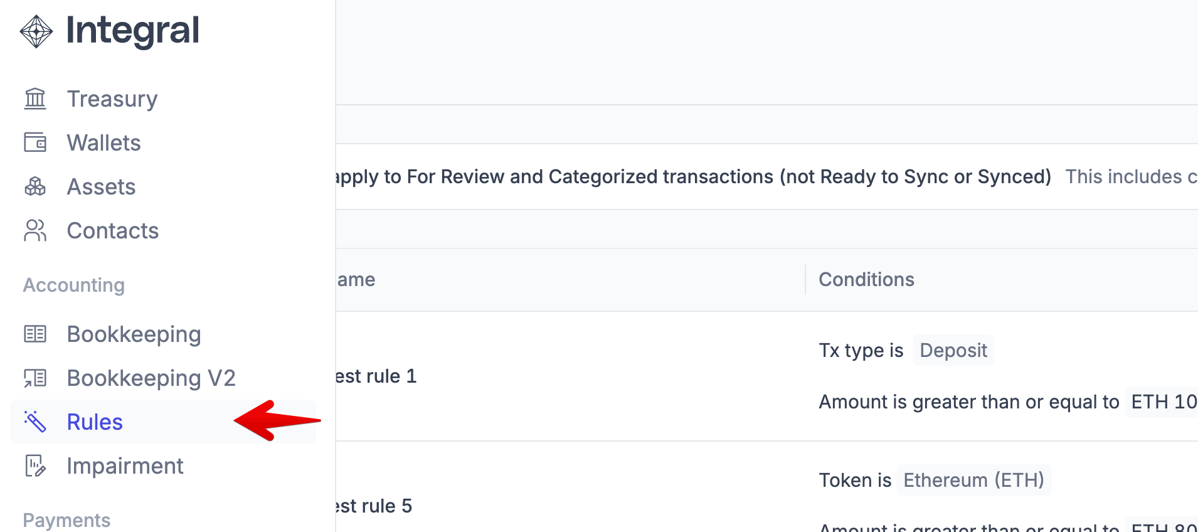The height and width of the screenshot is (532, 1198).
Task: Click the Rules magic wand icon
Action: click(x=35, y=422)
